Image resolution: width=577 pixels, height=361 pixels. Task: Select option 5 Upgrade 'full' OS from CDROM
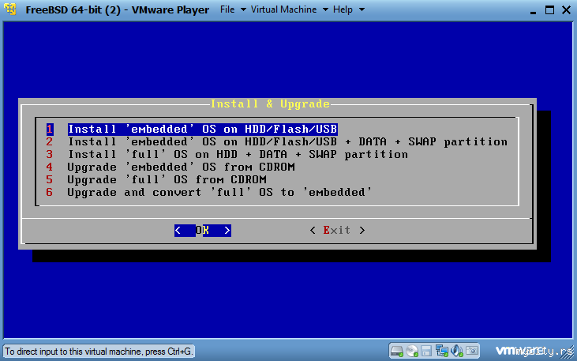point(156,179)
